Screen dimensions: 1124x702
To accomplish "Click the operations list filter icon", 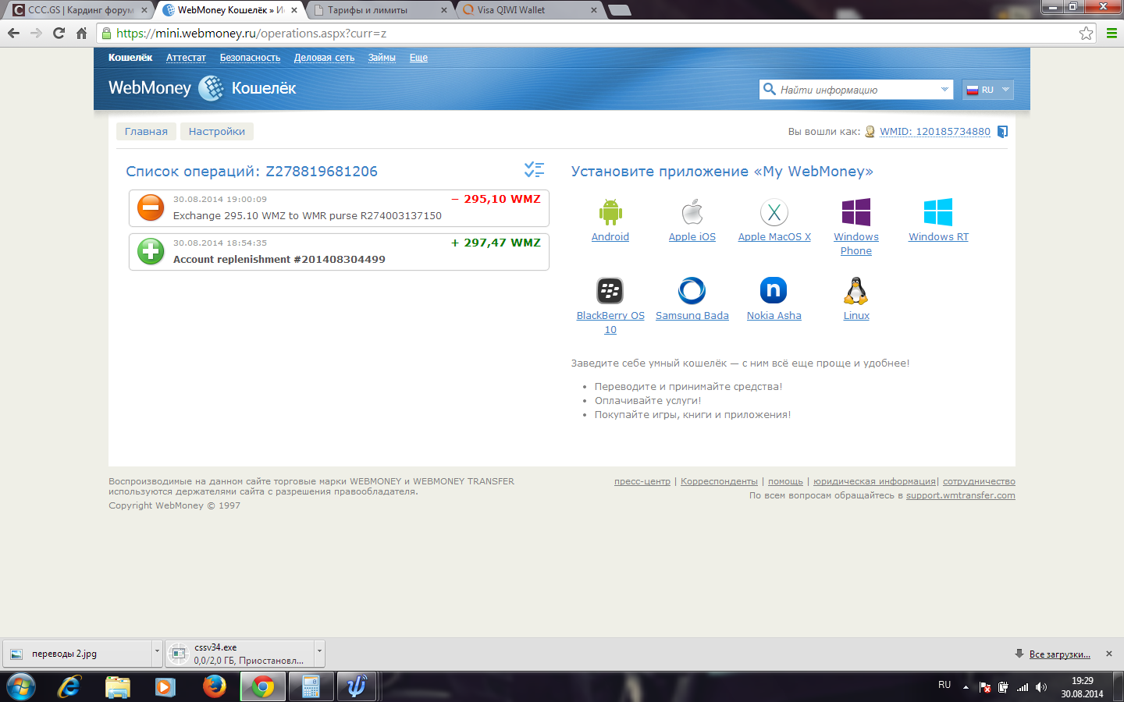I will (534, 169).
